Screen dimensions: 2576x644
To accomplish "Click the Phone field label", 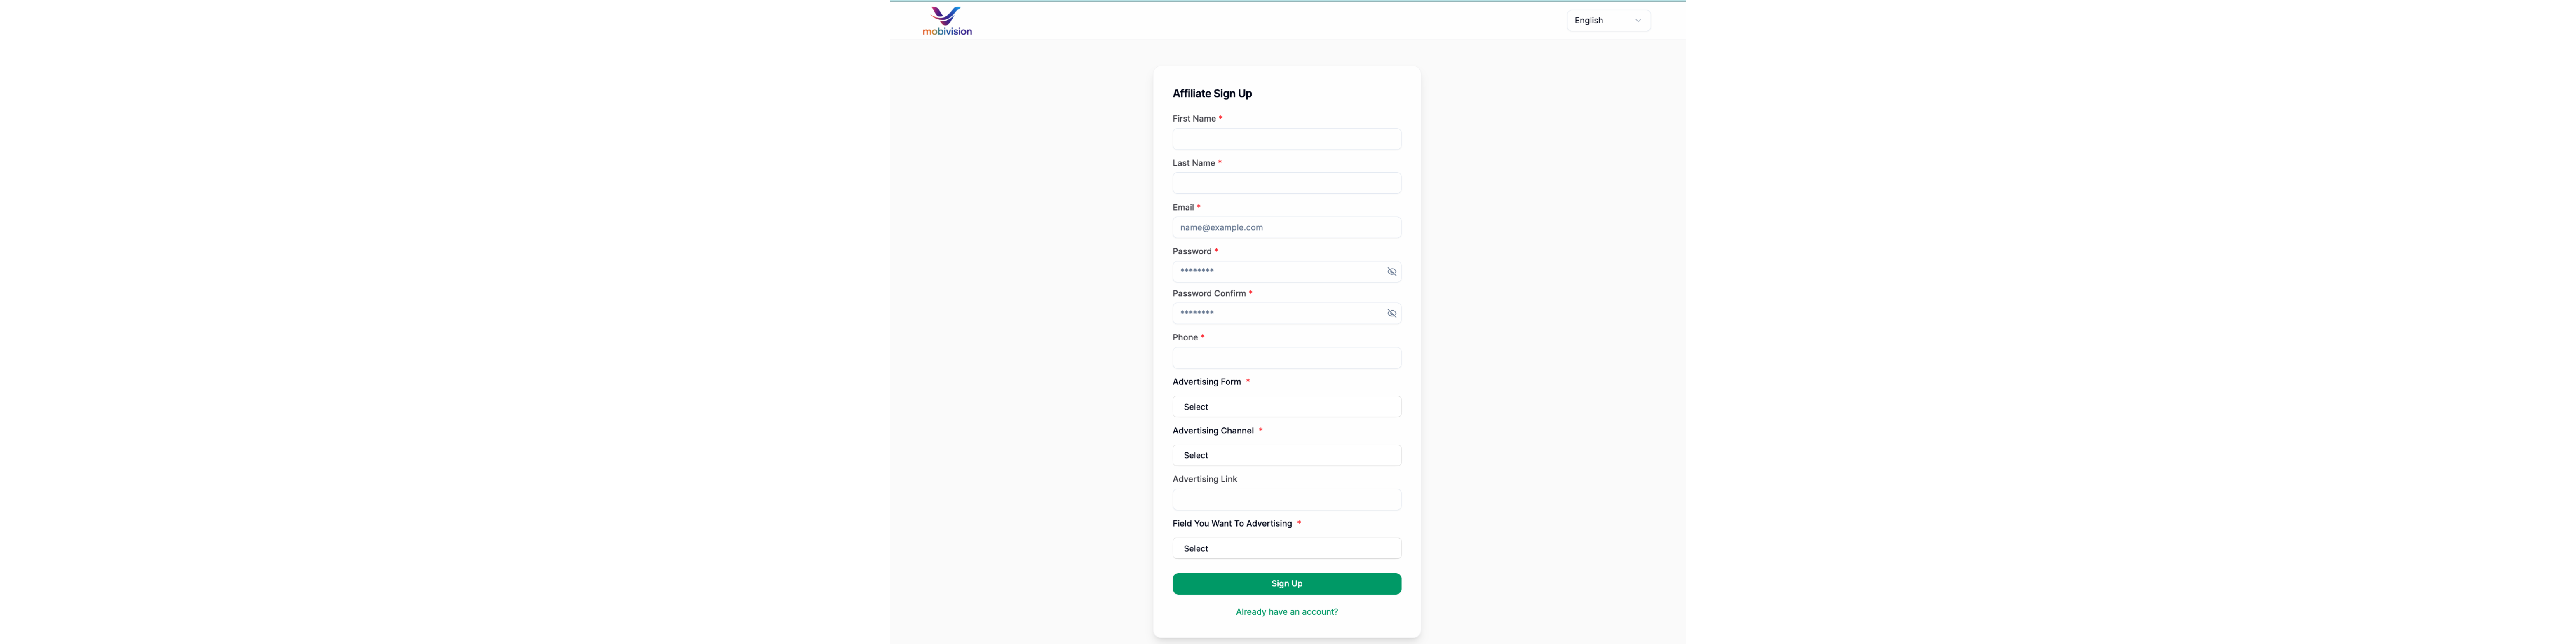I will click(1185, 338).
